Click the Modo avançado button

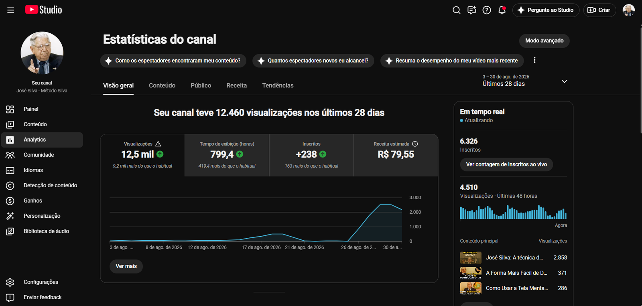pyautogui.click(x=544, y=41)
